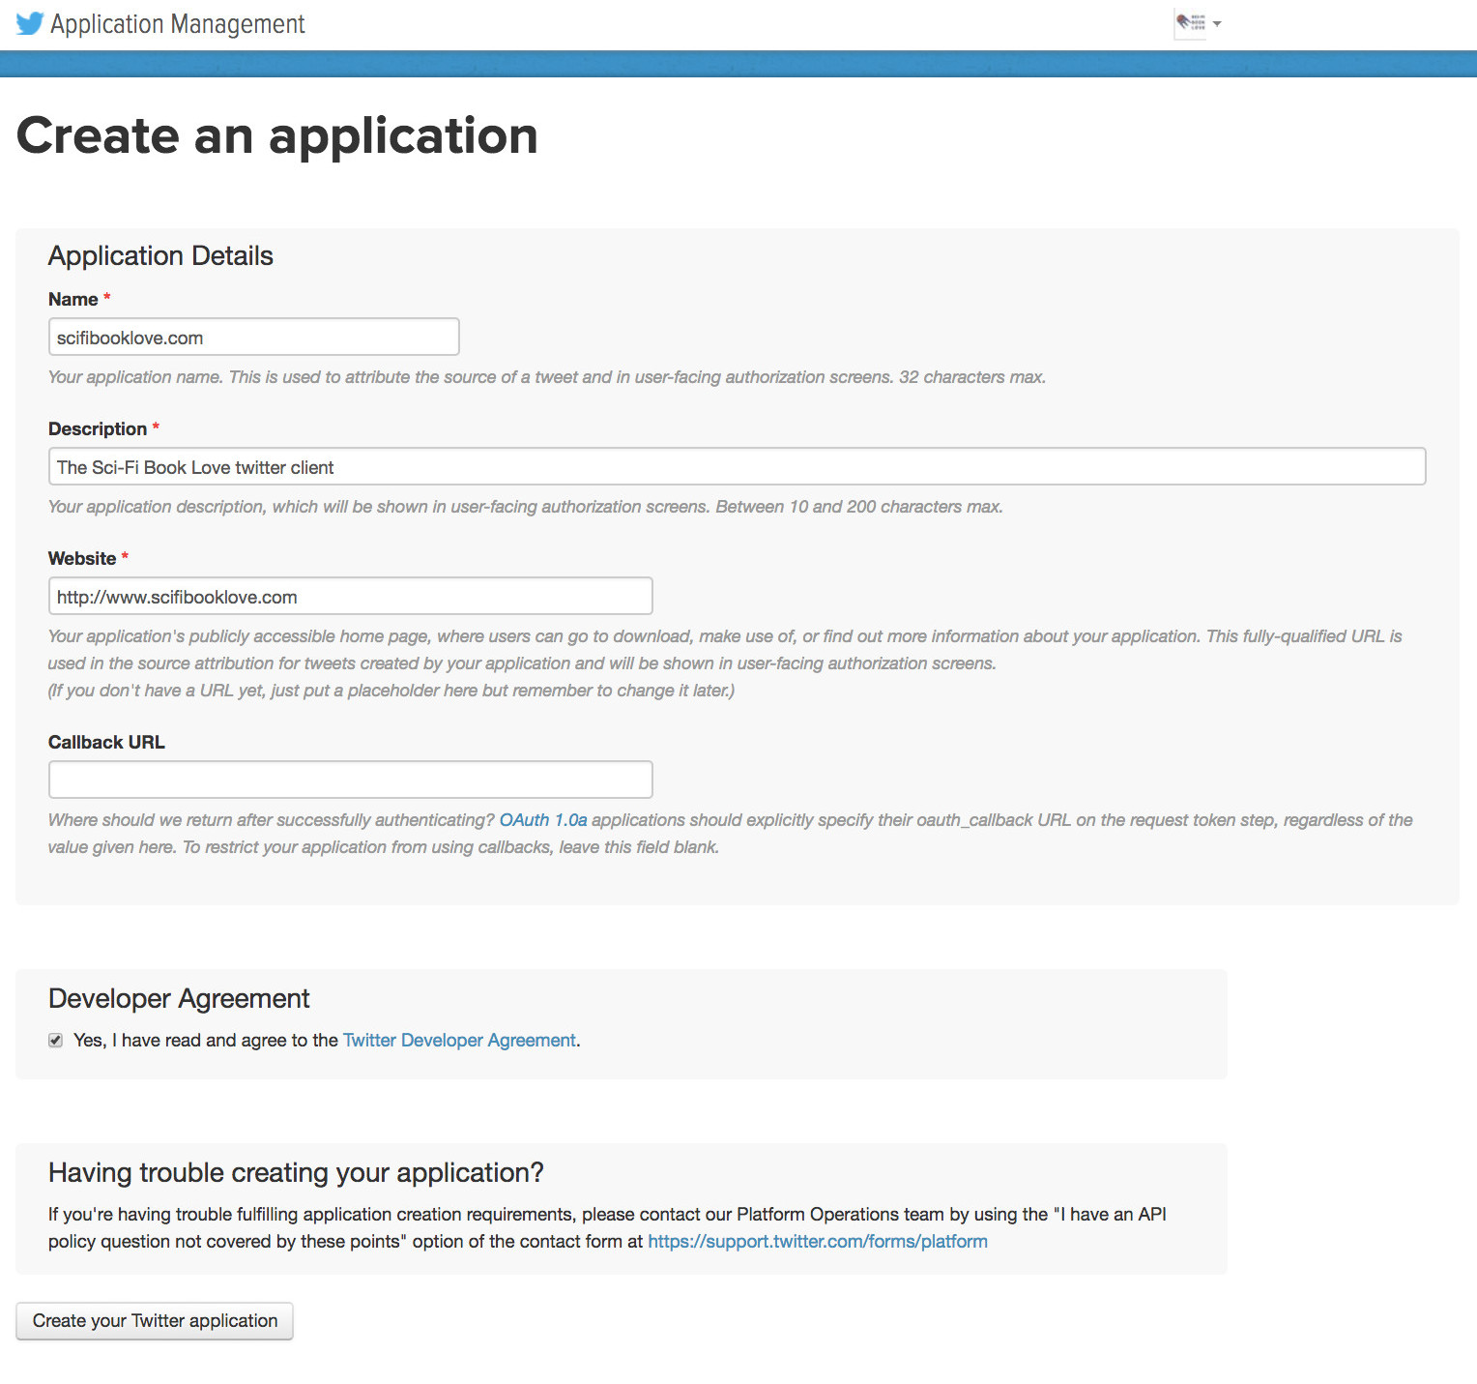Click Create your Twitter application button
The width and height of the screenshot is (1477, 1384).
155,1321
